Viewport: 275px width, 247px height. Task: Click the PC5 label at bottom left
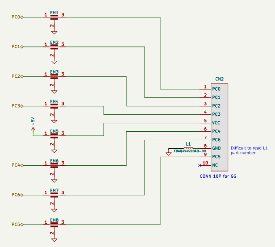[16, 224]
